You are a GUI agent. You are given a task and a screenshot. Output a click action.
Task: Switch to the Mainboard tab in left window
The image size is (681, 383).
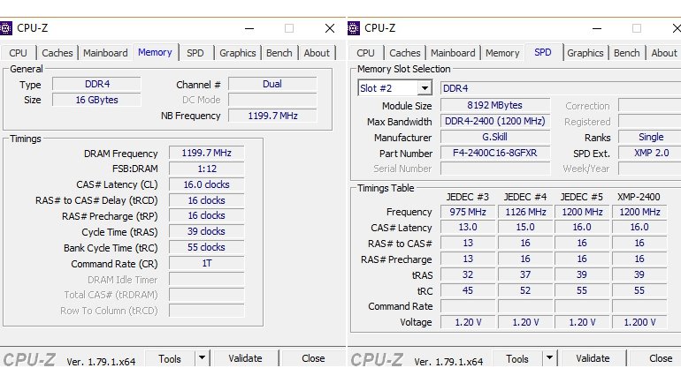(x=105, y=53)
